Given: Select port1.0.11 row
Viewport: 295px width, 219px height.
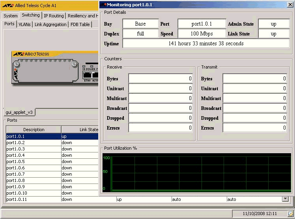Looking at the screenshot, I should (144, 199).
